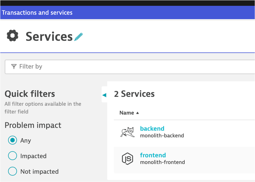Image resolution: width=255 pixels, height=182 pixels.
Task: Click the pencil edit icon next to Services
Action: 79,37
